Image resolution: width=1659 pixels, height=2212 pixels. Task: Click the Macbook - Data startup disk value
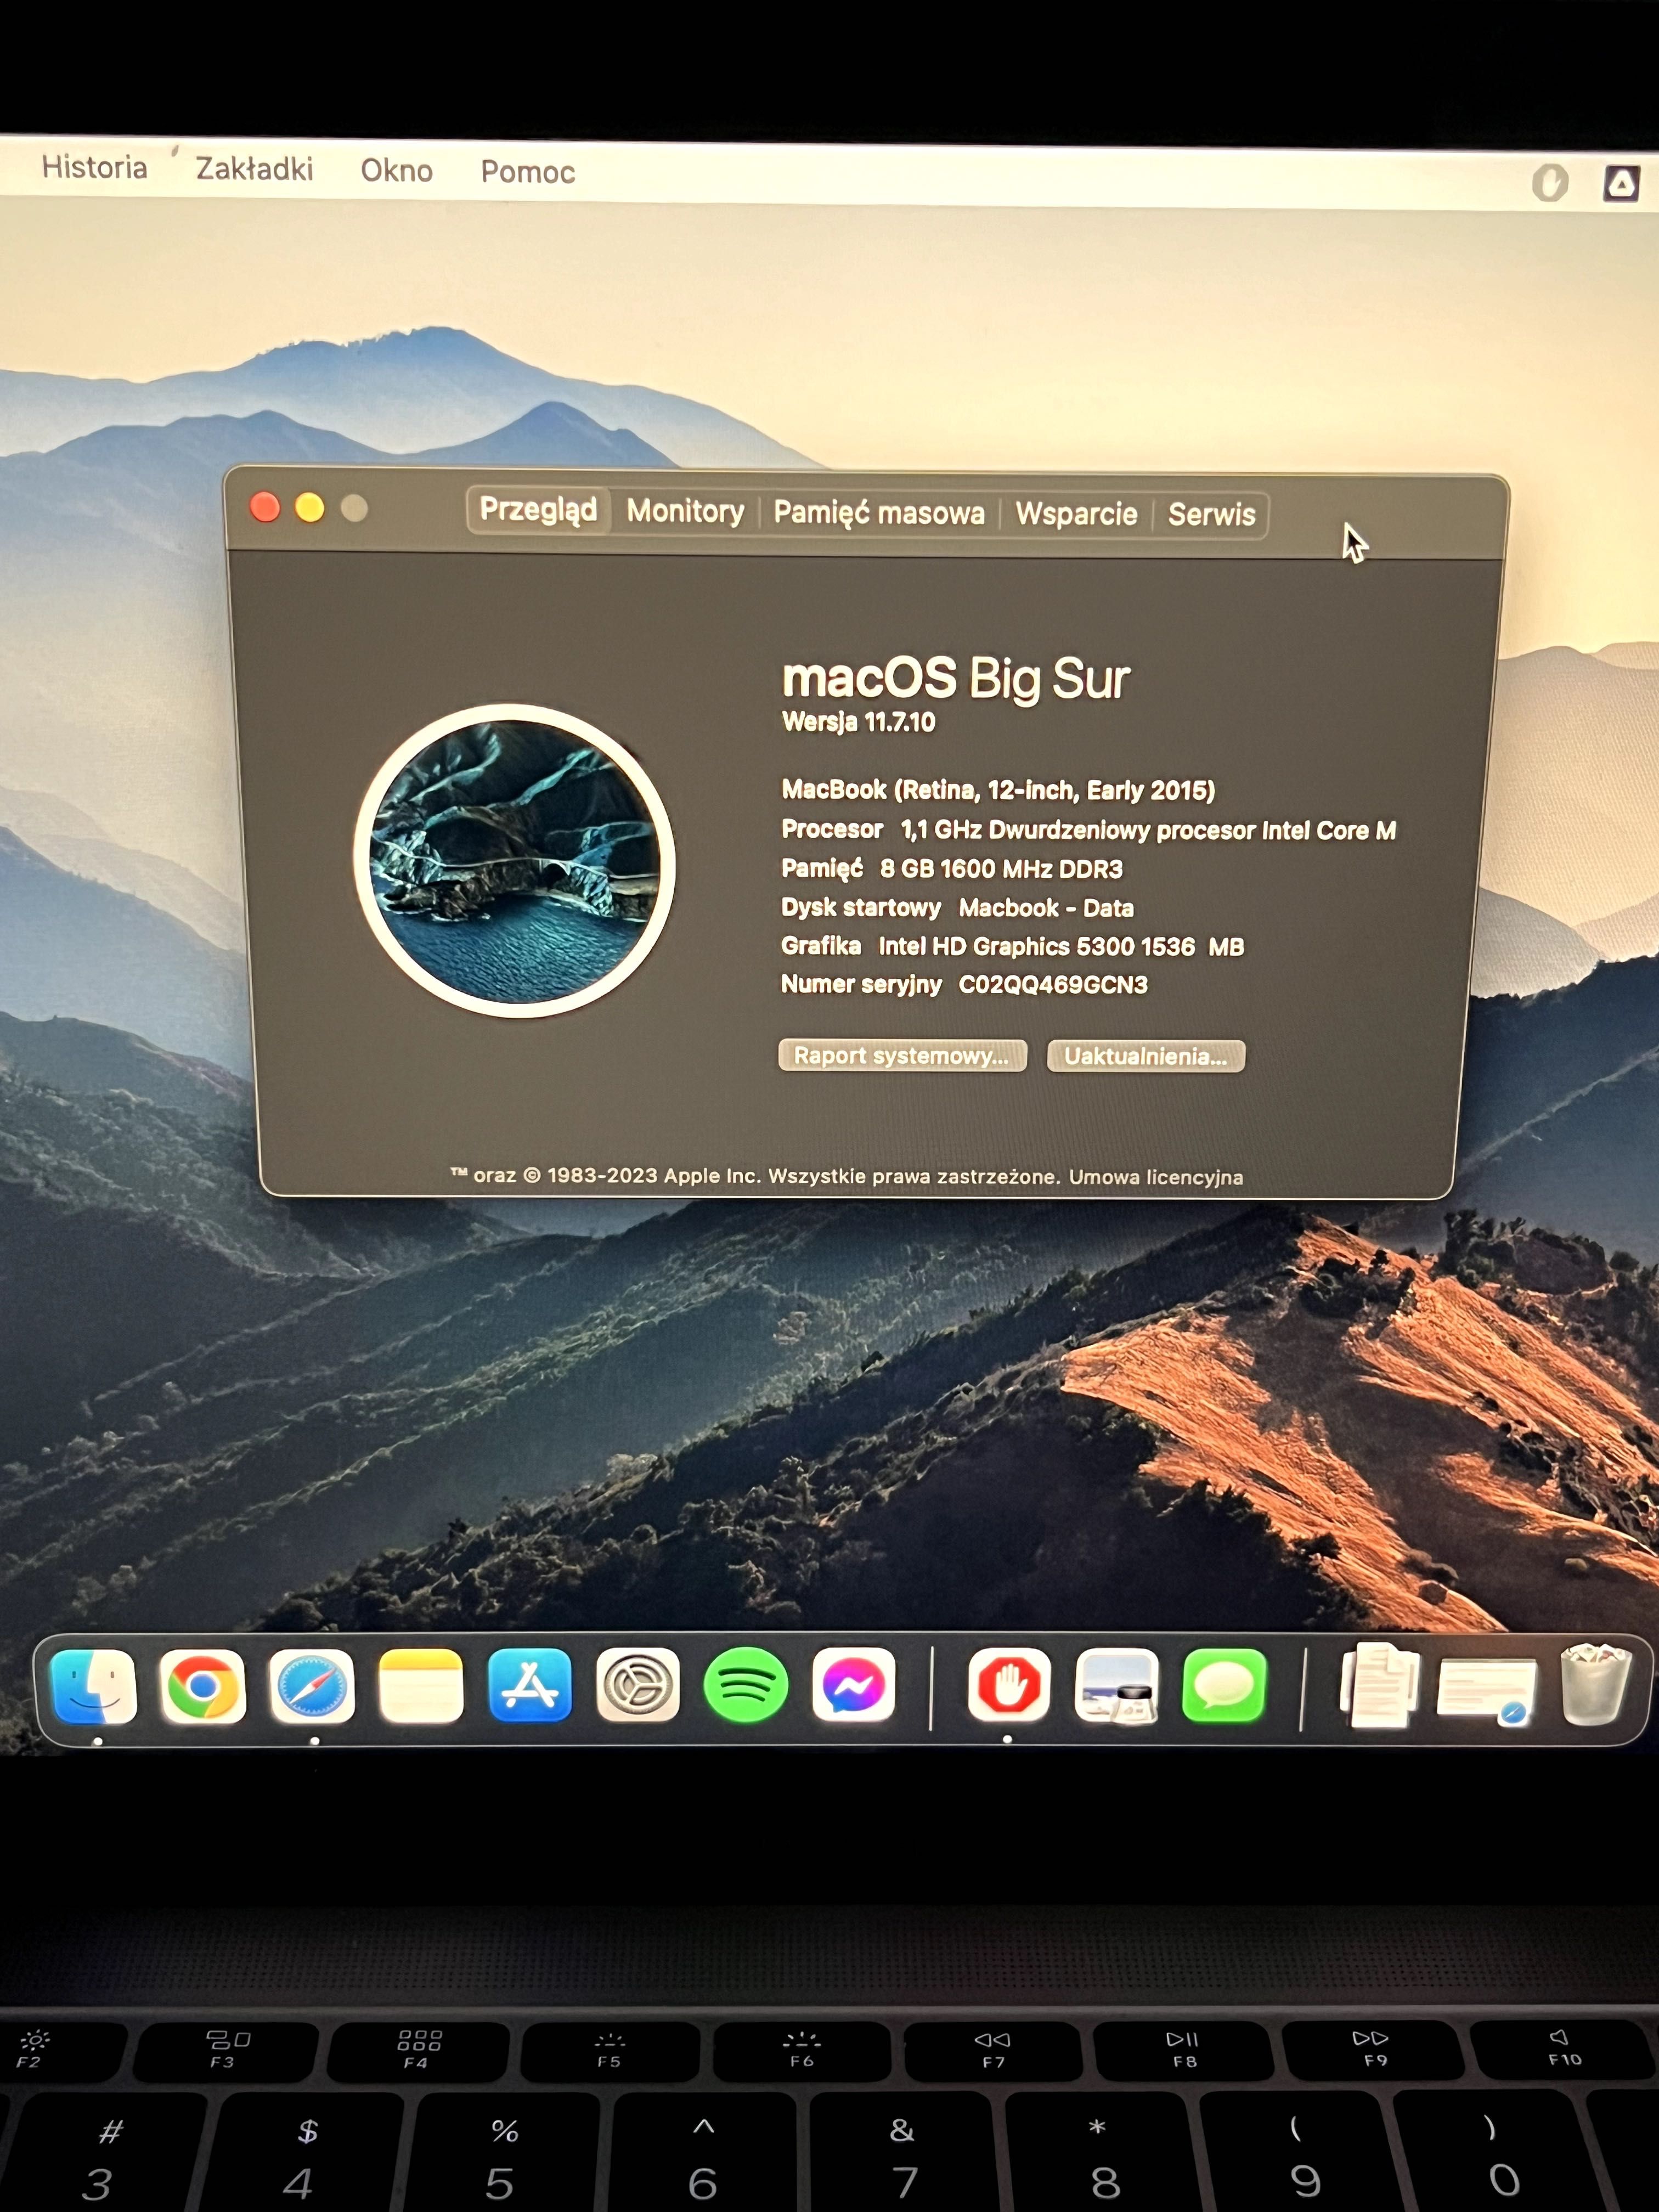pos(1046,908)
